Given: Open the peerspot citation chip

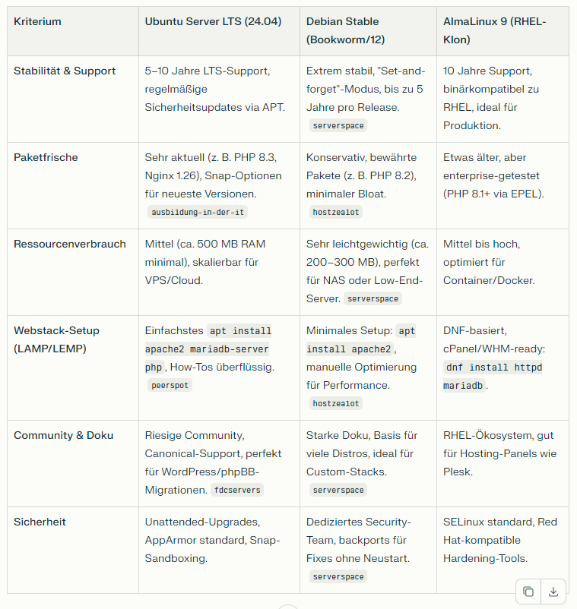Looking at the screenshot, I should [170, 385].
